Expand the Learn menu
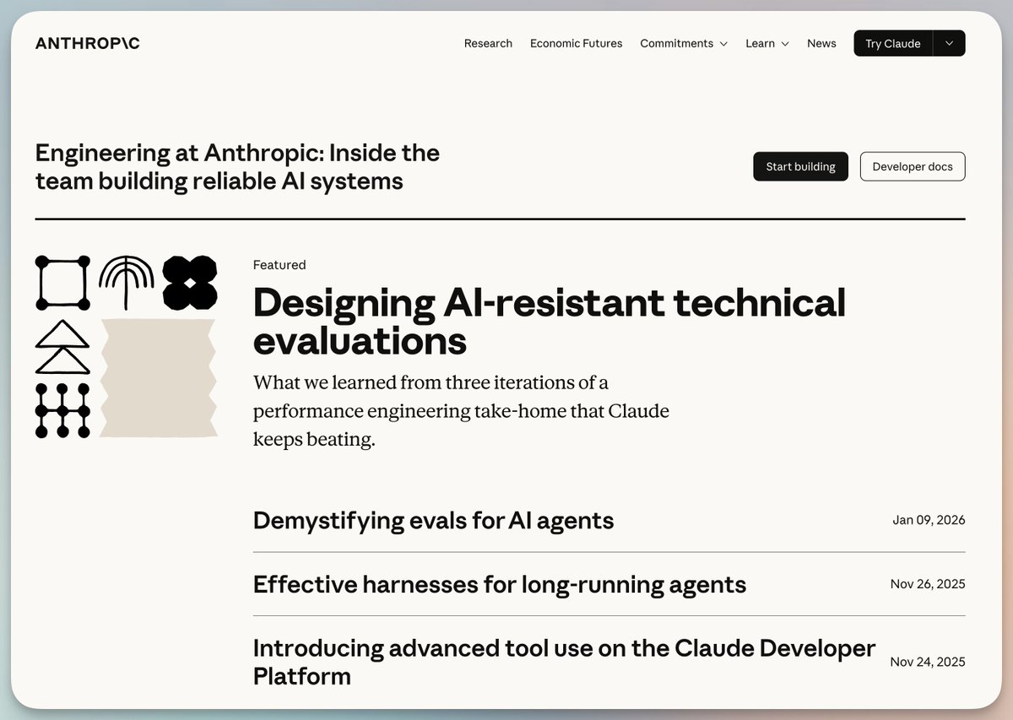 [x=767, y=43]
